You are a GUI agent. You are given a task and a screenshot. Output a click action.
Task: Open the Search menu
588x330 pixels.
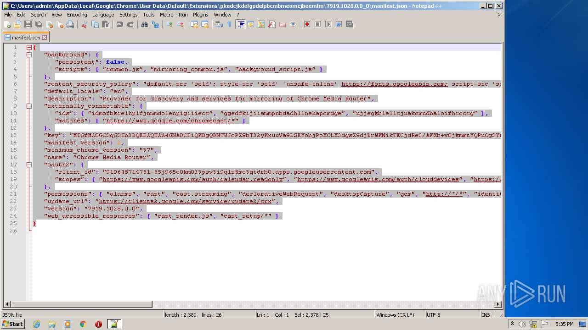point(39,15)
